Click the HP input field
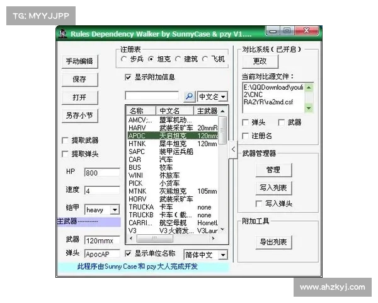Image resolution: width=378 pixels, height=303 pixels. click(x=101, y=173)
